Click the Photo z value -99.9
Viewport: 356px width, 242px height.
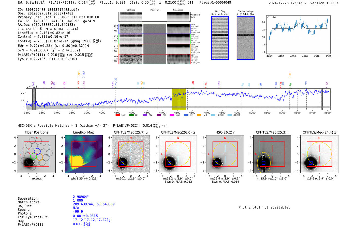78,212
